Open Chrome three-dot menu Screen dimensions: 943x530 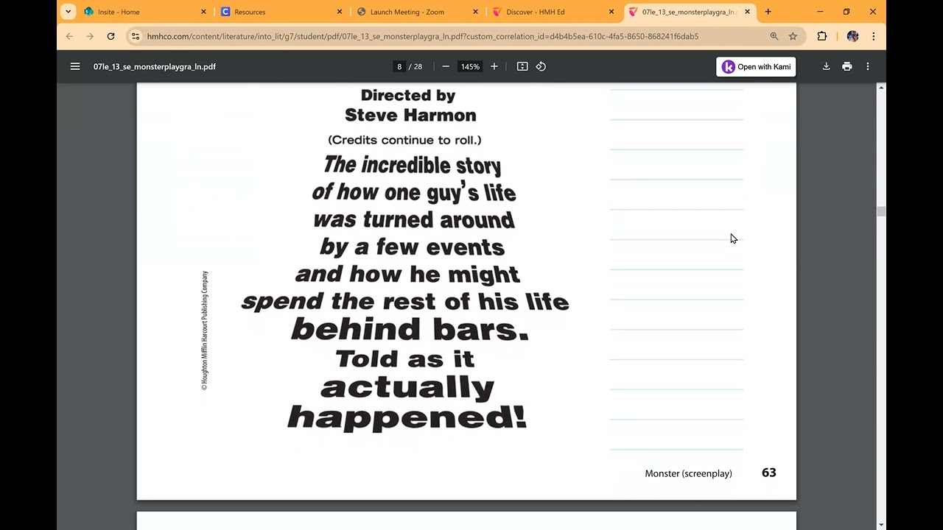tap(873, 36)
